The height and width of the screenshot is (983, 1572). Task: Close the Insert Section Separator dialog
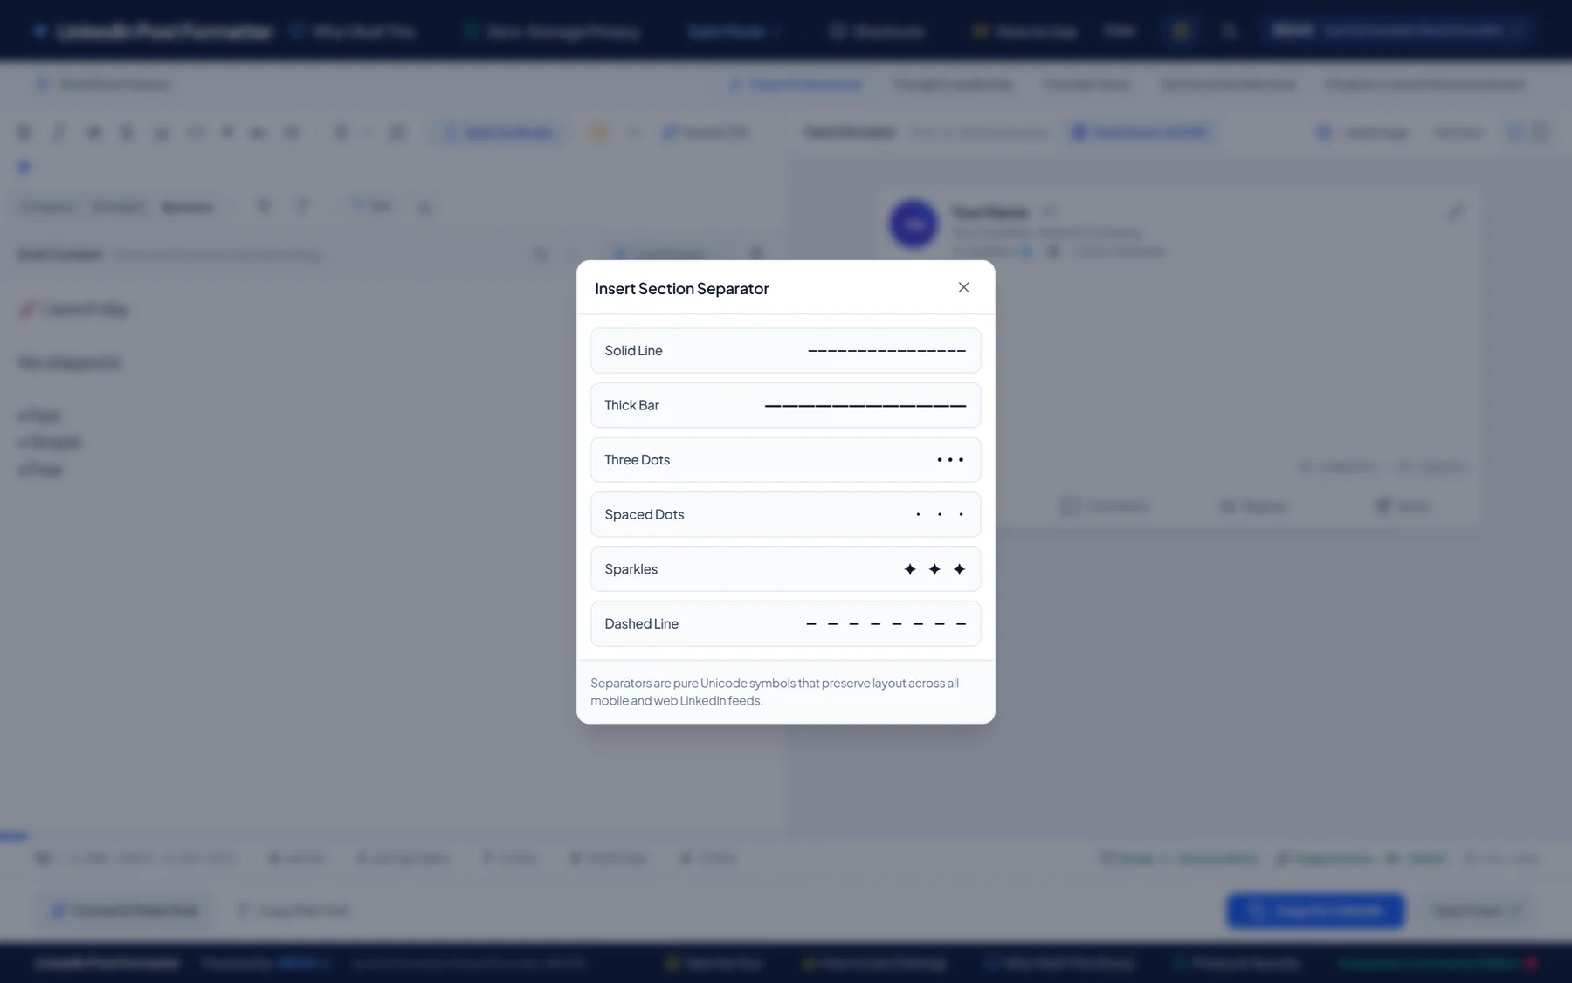(x=963, y=287)
